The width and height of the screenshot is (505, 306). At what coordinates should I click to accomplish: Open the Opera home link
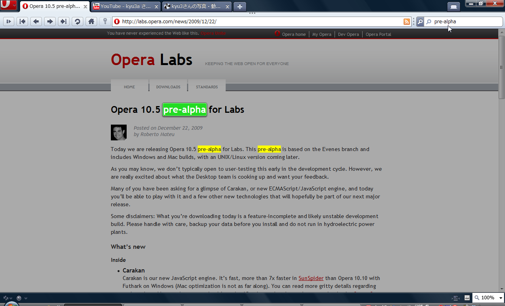pos(294,34)
